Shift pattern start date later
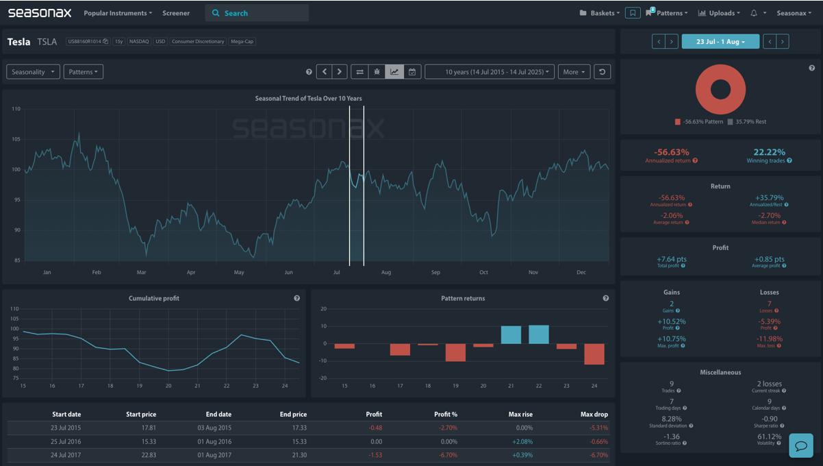 point(672,42)
